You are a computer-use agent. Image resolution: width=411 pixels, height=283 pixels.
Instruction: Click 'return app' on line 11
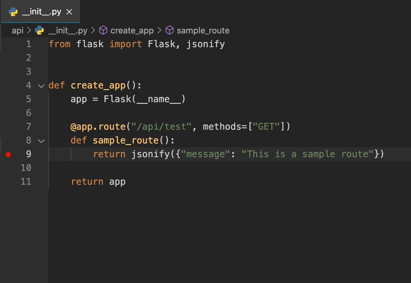click(98, 182)
